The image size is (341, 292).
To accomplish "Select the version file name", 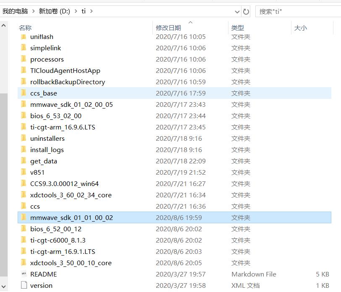I will [x=41, y=285].
